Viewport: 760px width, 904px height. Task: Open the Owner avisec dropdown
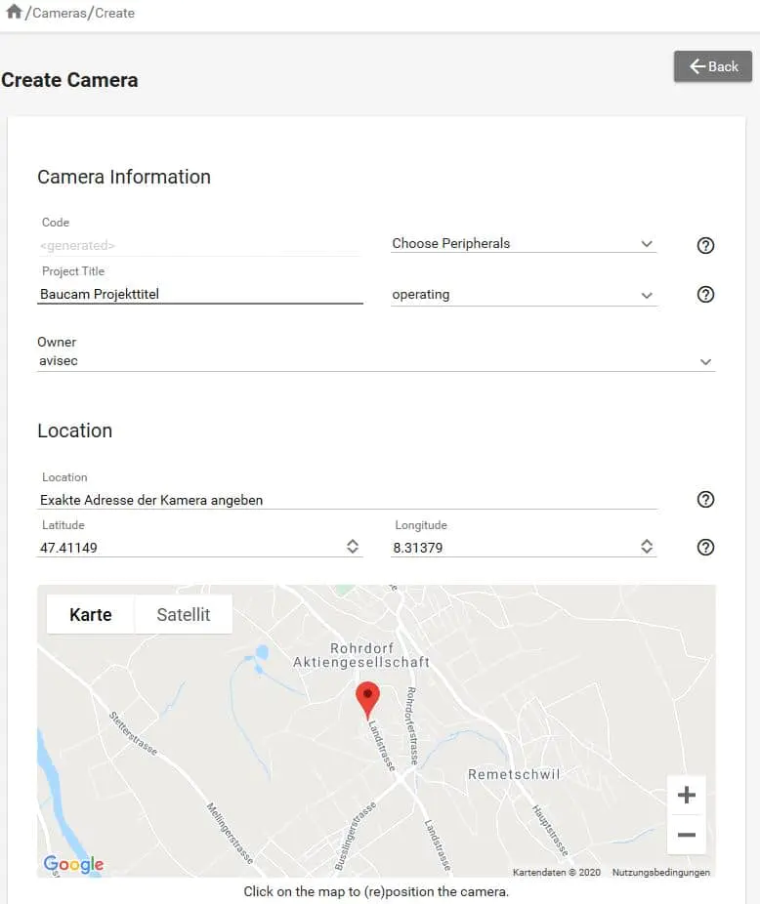click(x=375, y=361)
